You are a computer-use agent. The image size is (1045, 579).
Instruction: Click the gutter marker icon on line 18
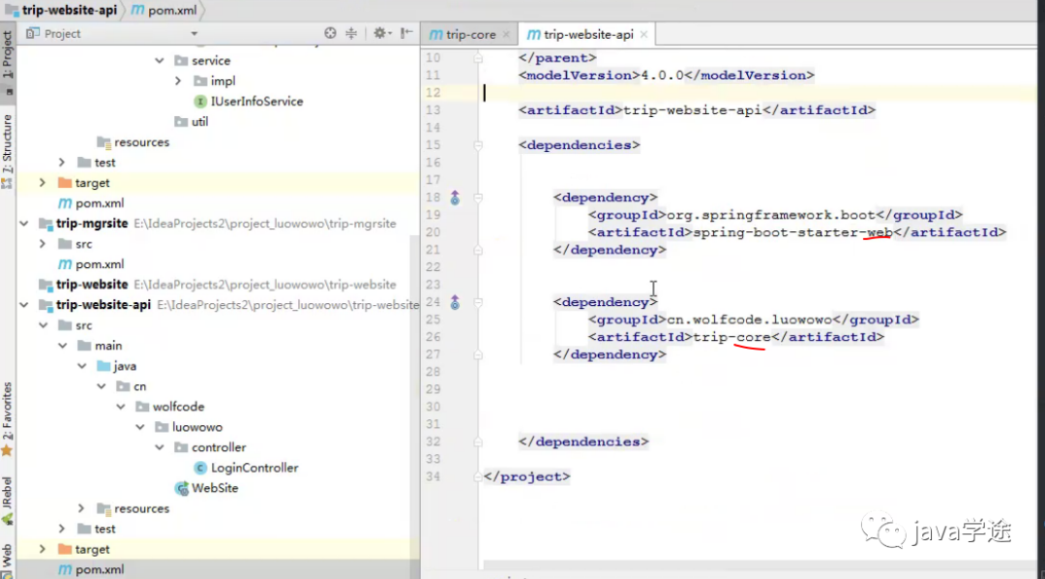[455, 198]
